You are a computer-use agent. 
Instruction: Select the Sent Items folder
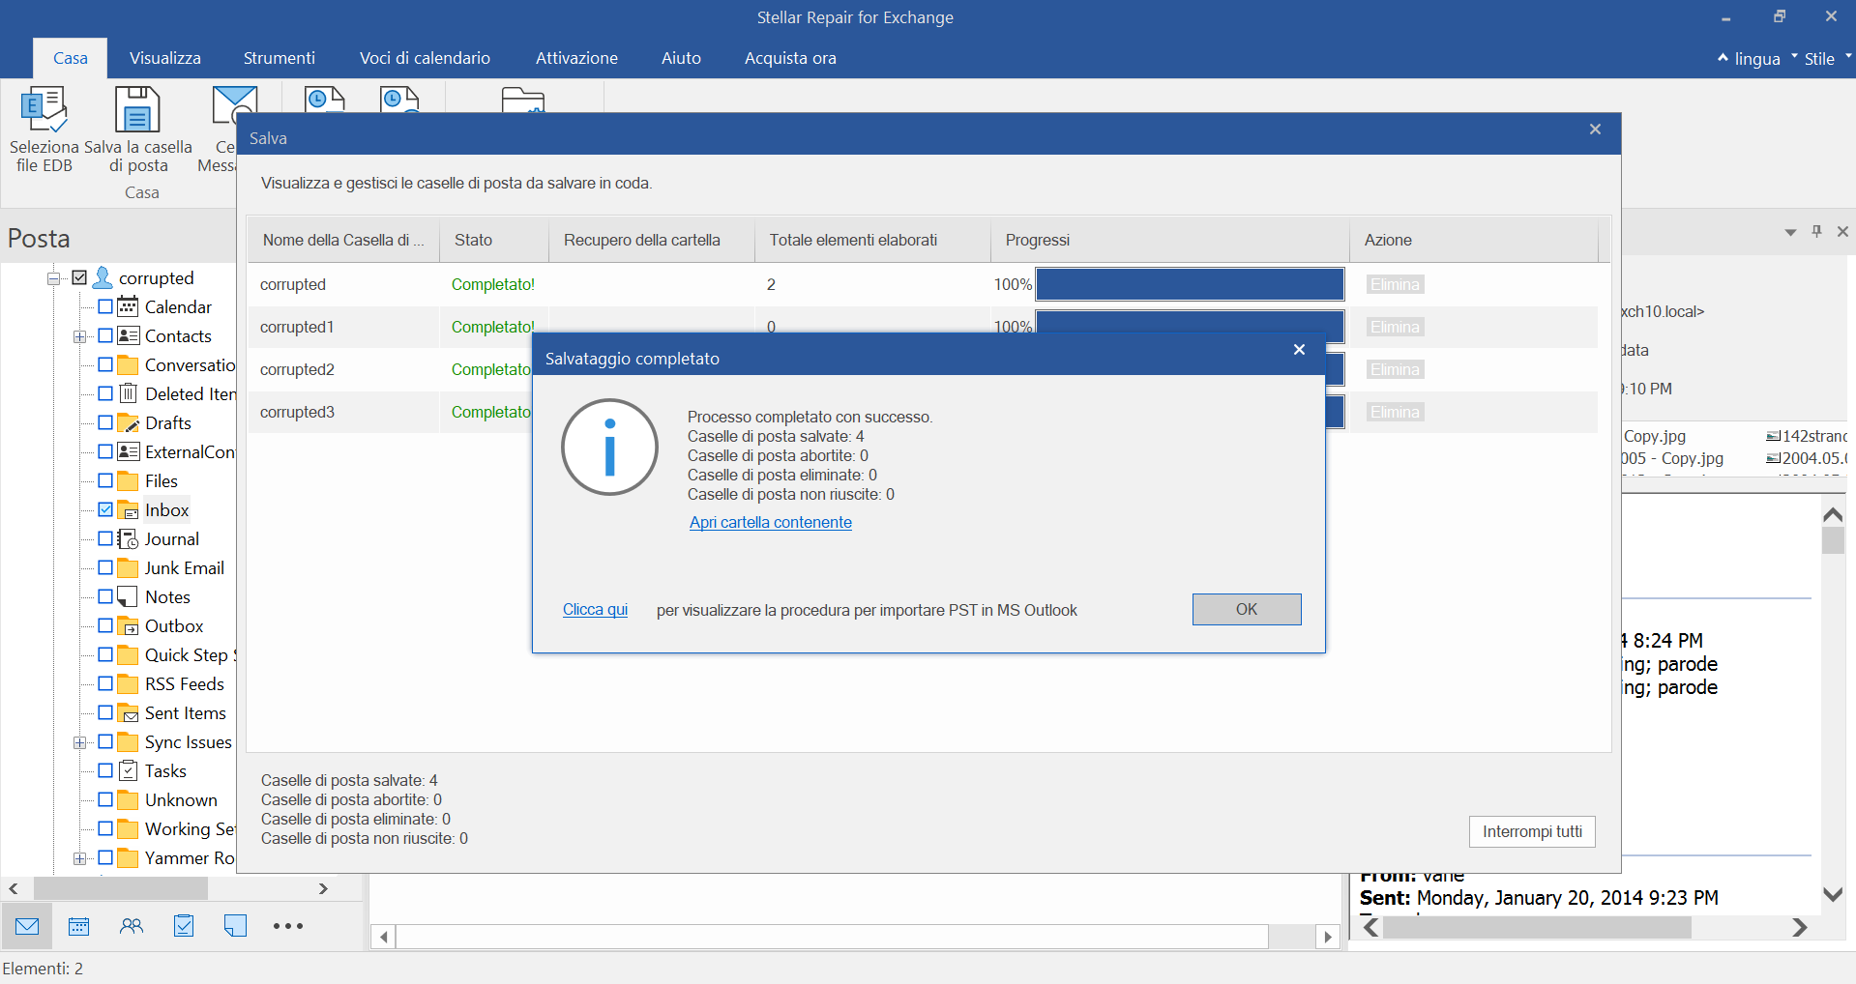pos(185,713)
